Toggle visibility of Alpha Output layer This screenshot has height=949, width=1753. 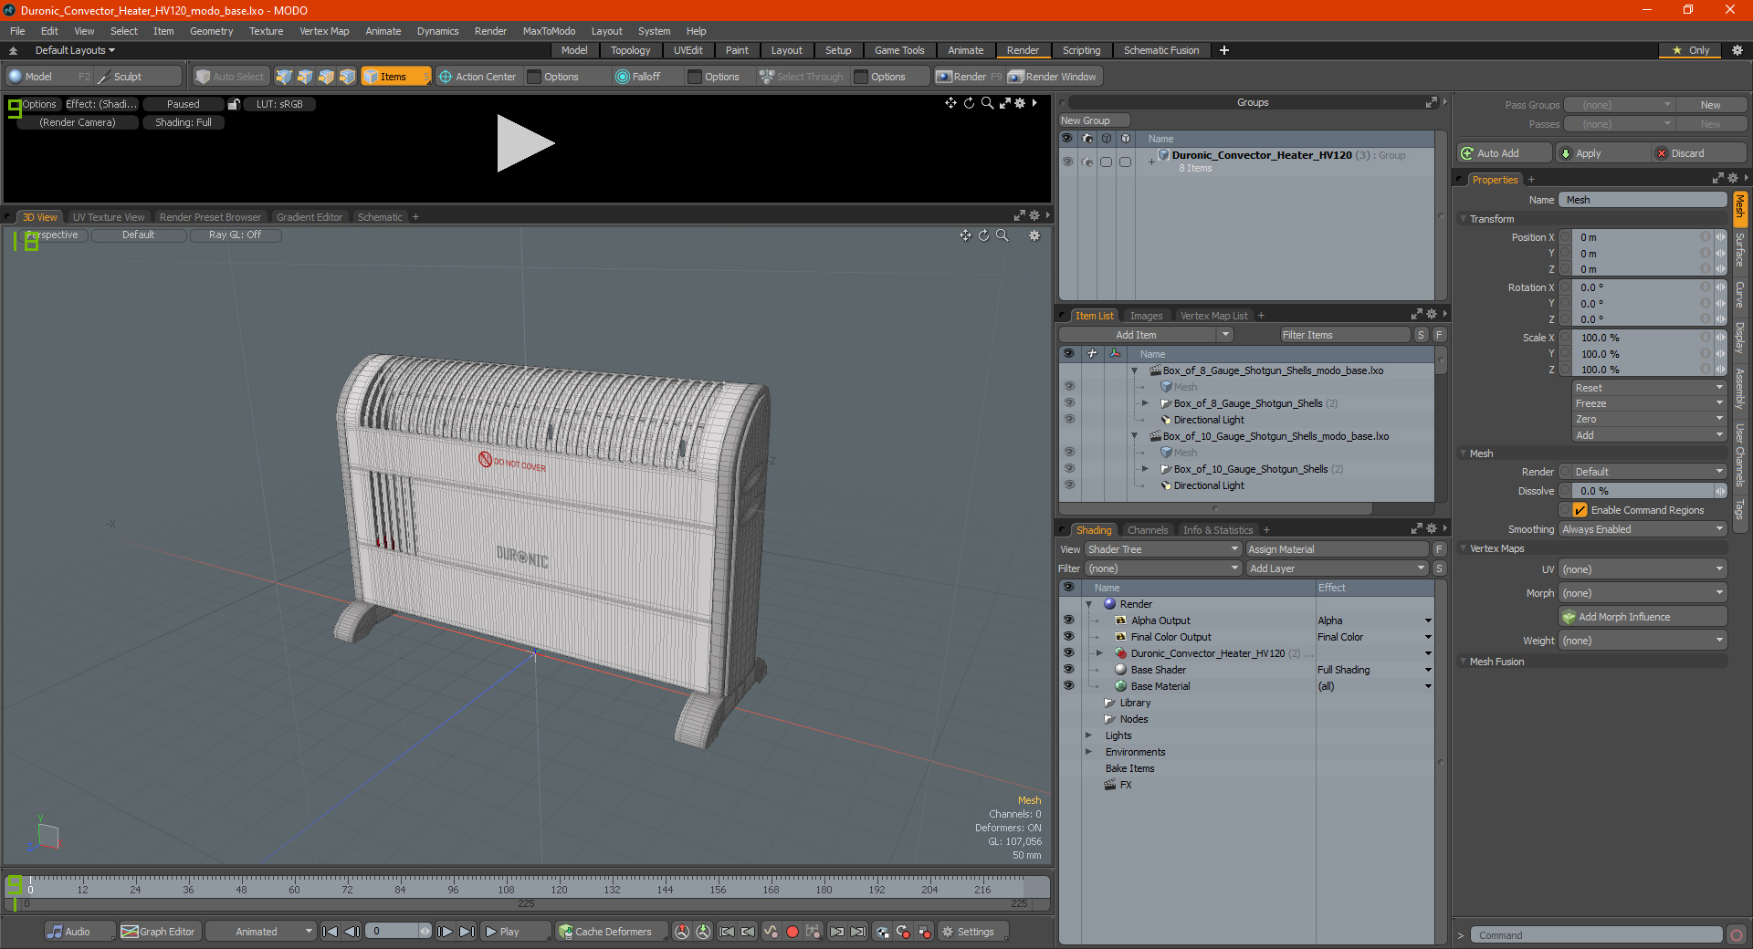(x=1068, y=620)
